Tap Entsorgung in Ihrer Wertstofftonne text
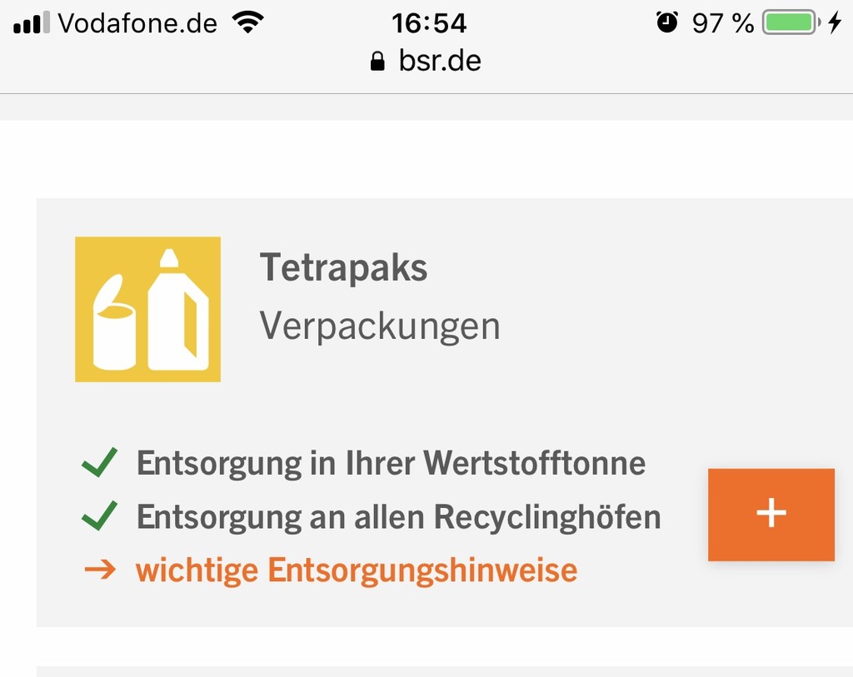The width and height of the screenshot is (853, 677). tap(391, 463)
